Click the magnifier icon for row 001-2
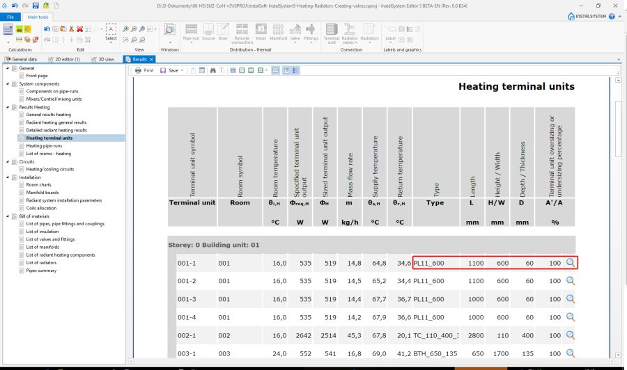Image resolution: width=627 pixels, height=370 pixels. point(570,280)
